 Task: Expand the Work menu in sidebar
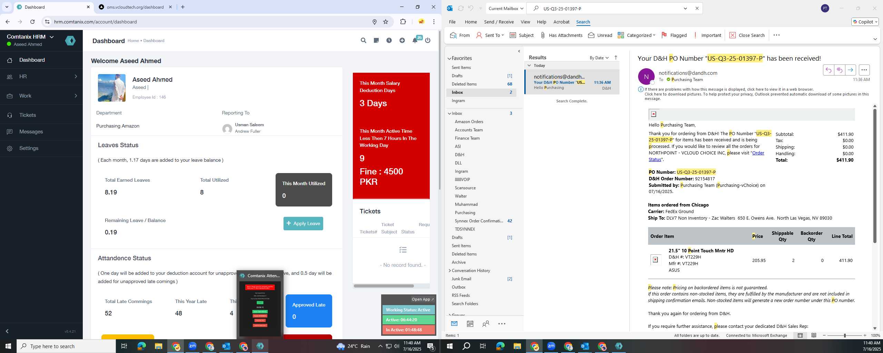[41, 96]
